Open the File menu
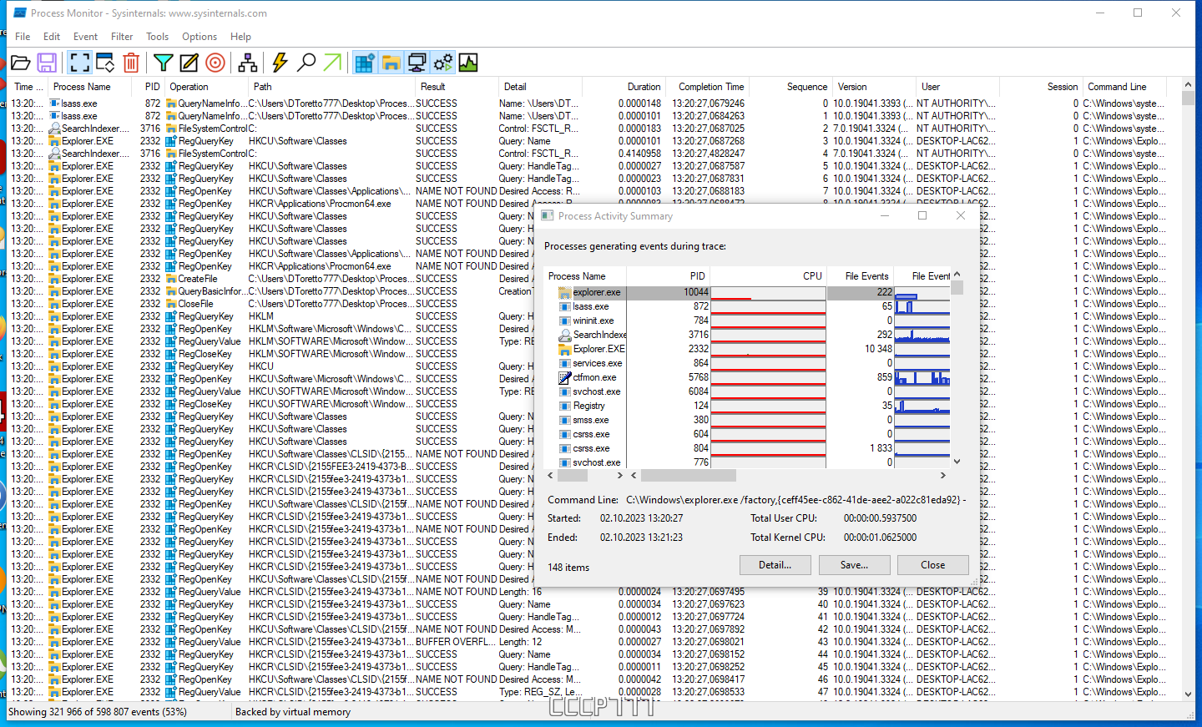 (x=23, y=37)
